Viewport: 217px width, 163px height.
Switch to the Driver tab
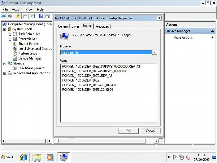(76, 26)
